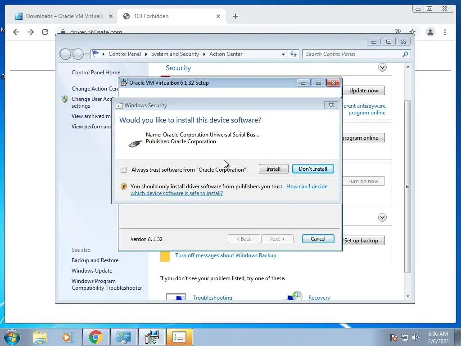Click the taskbar clock showing 6:06 AM
This screenshot has height=346, width=461.
click(438, 337)
